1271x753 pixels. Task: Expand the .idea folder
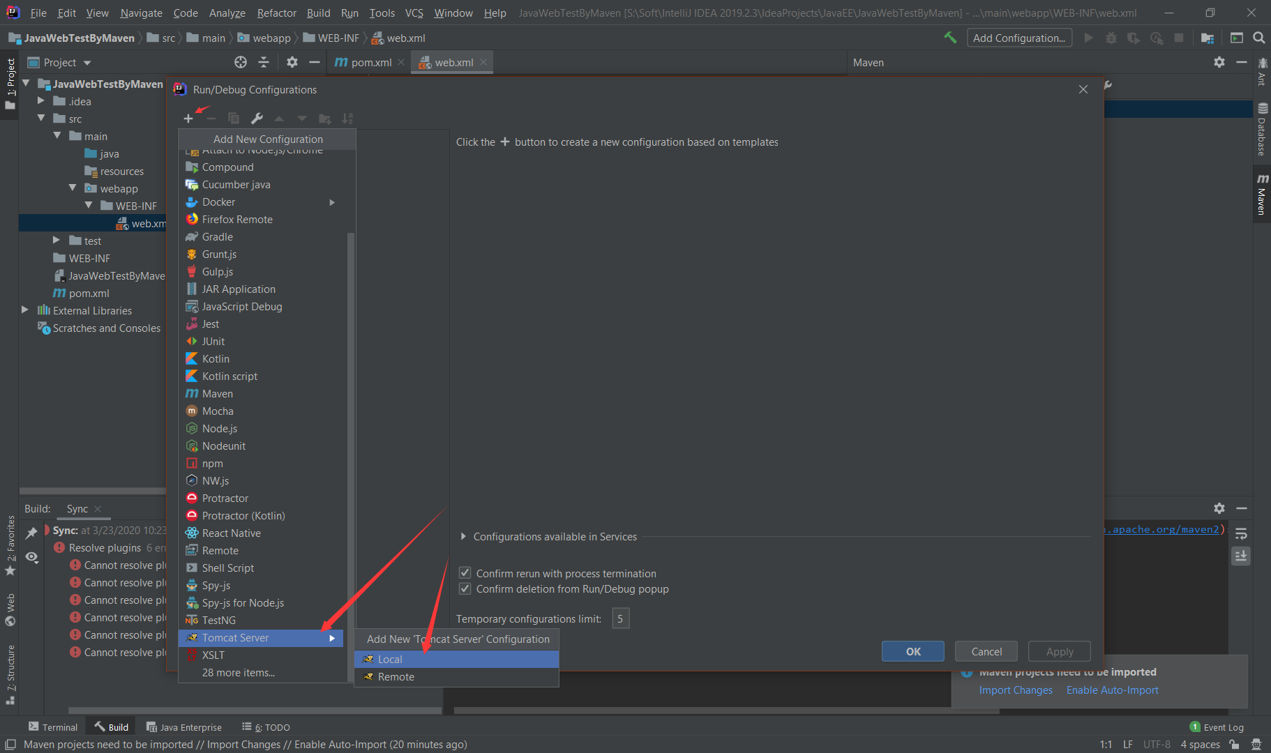click(x=41, y=101)
